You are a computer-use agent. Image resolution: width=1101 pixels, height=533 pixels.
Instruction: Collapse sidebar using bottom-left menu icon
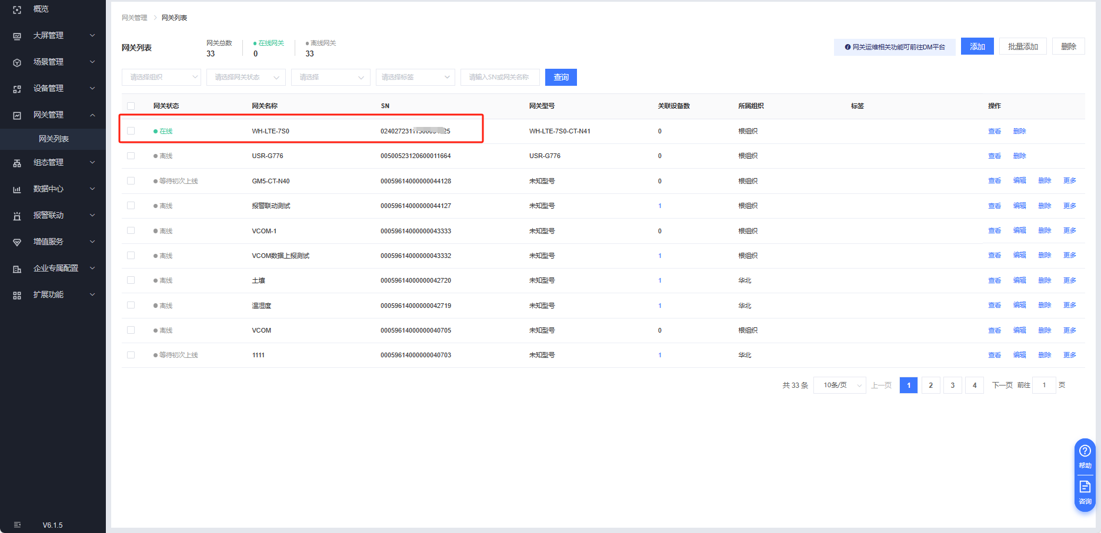click(x=17, y=525)
